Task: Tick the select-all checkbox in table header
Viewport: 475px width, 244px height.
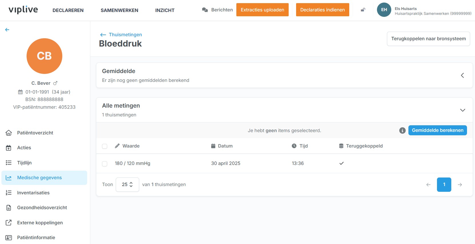Action: tap(105, 146)
